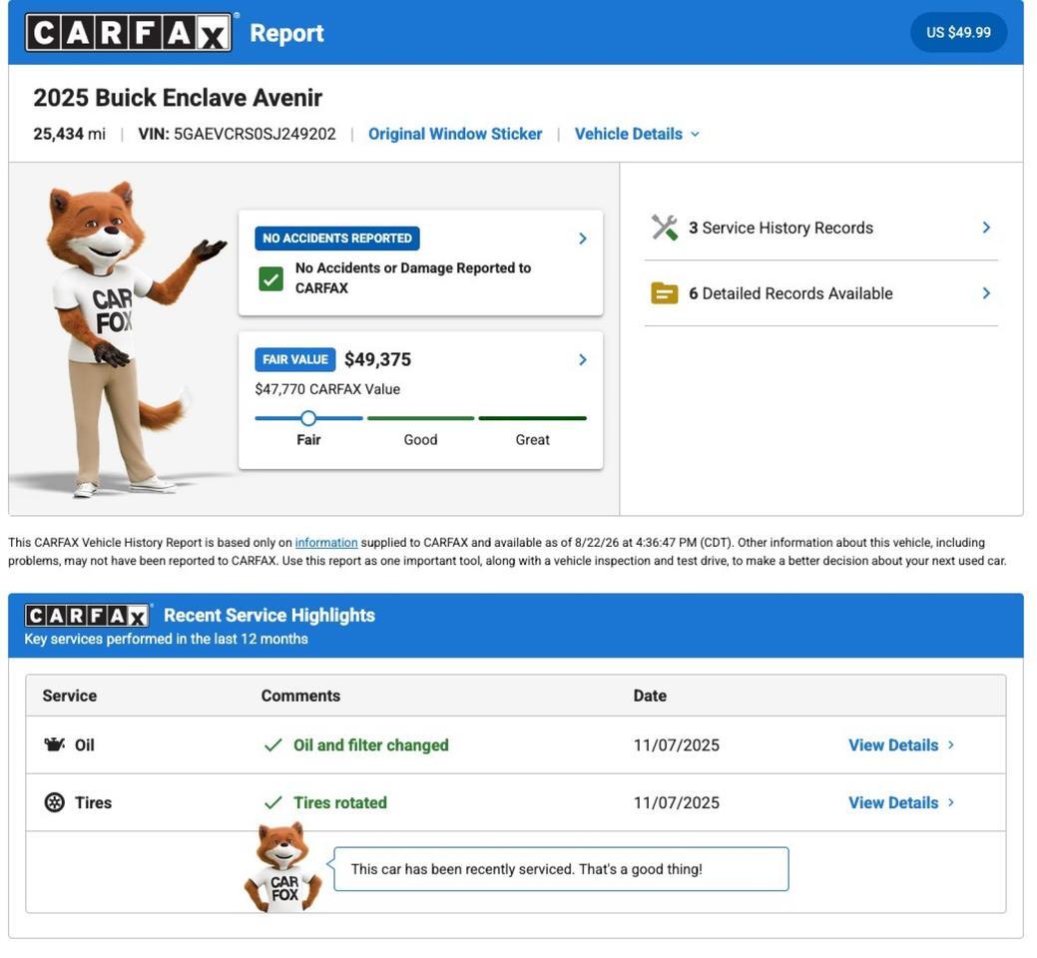Click the wrench service history icon

(x=664, y=228)
